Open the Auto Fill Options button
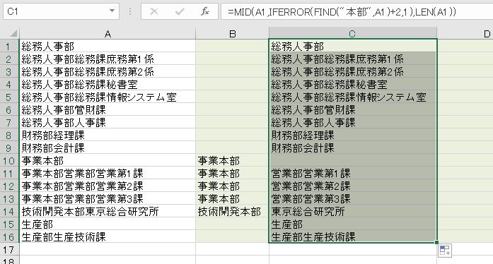 (445, 251)
